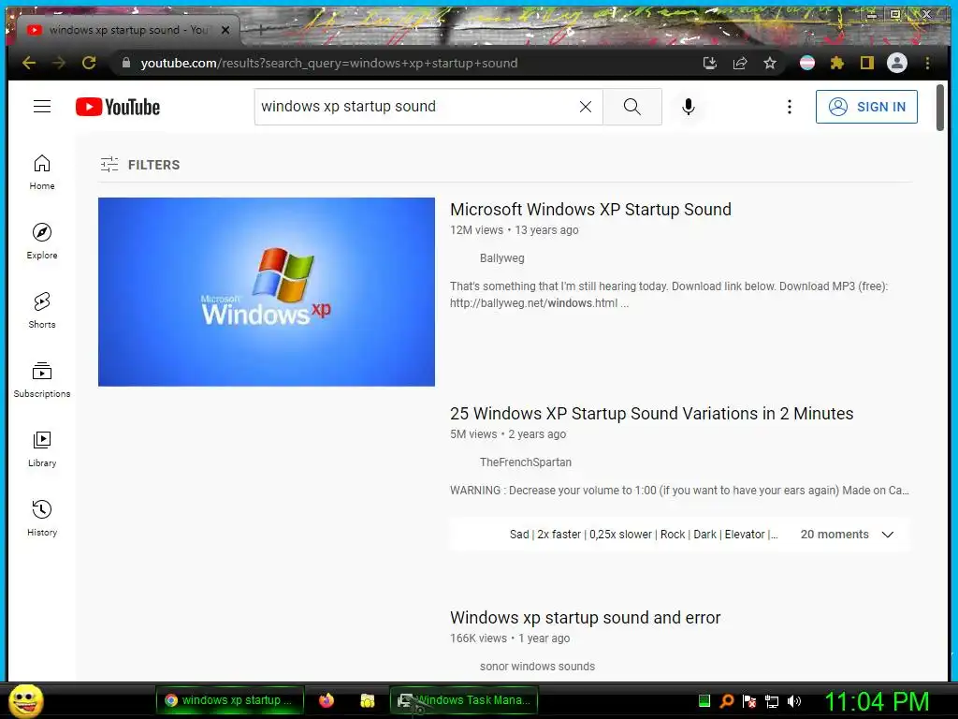
Task: Go back with the browser back arrow
Action: [29, 63]
